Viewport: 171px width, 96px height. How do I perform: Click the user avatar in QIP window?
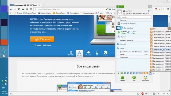click(x=119, y=12)
